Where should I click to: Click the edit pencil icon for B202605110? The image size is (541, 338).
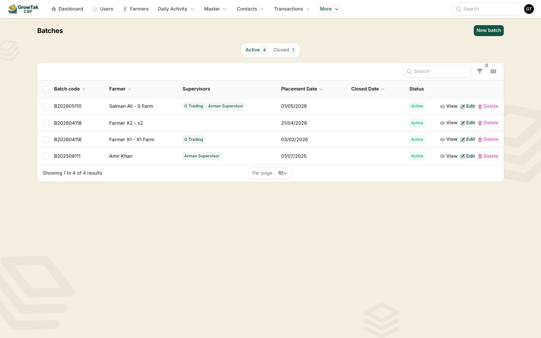click(x=463, y=107)
